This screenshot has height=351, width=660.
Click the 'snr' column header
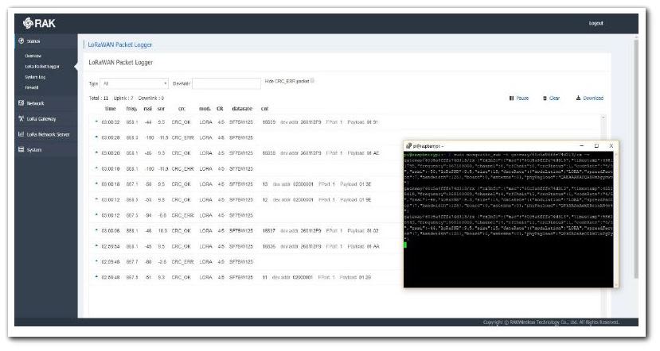pyautogui.click(x=161, y=108)
